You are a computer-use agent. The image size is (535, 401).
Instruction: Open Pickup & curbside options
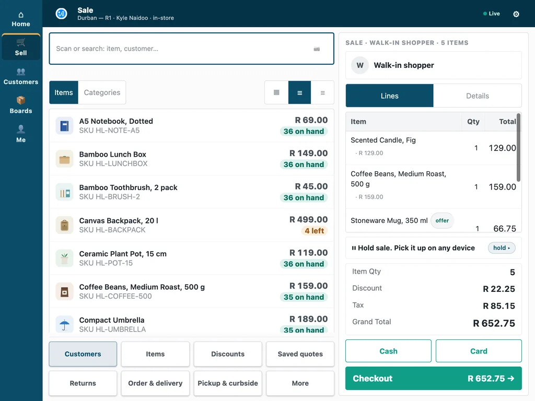coord(228,383)
